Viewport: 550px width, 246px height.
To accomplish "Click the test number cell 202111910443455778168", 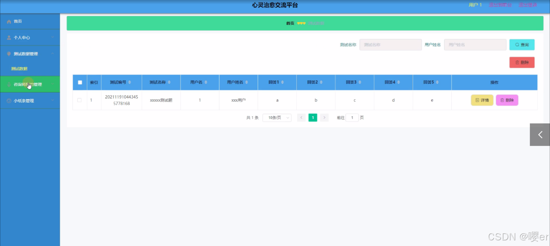I will [x=122, y=100].
